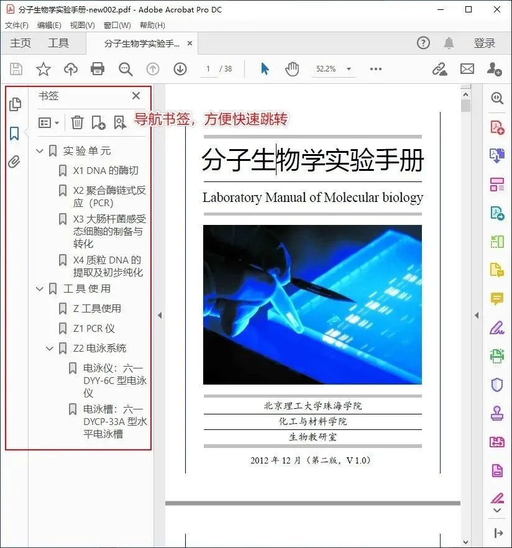Switch to the 工具 tab
Screen dimensions: 512x548
point(58,43)
